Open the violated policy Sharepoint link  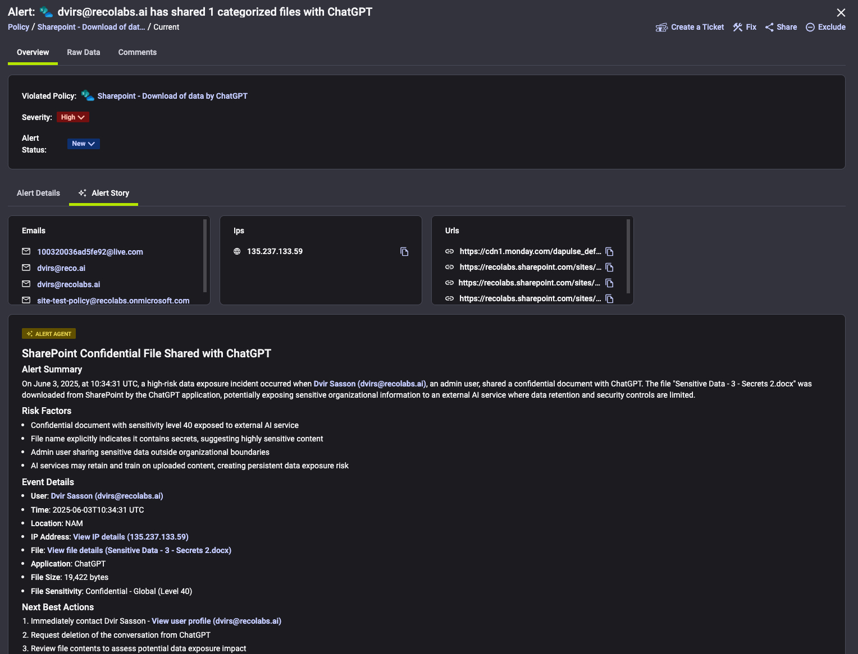[x=172, y=96]
